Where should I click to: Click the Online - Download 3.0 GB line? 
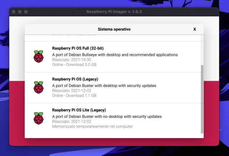(74, 65)
